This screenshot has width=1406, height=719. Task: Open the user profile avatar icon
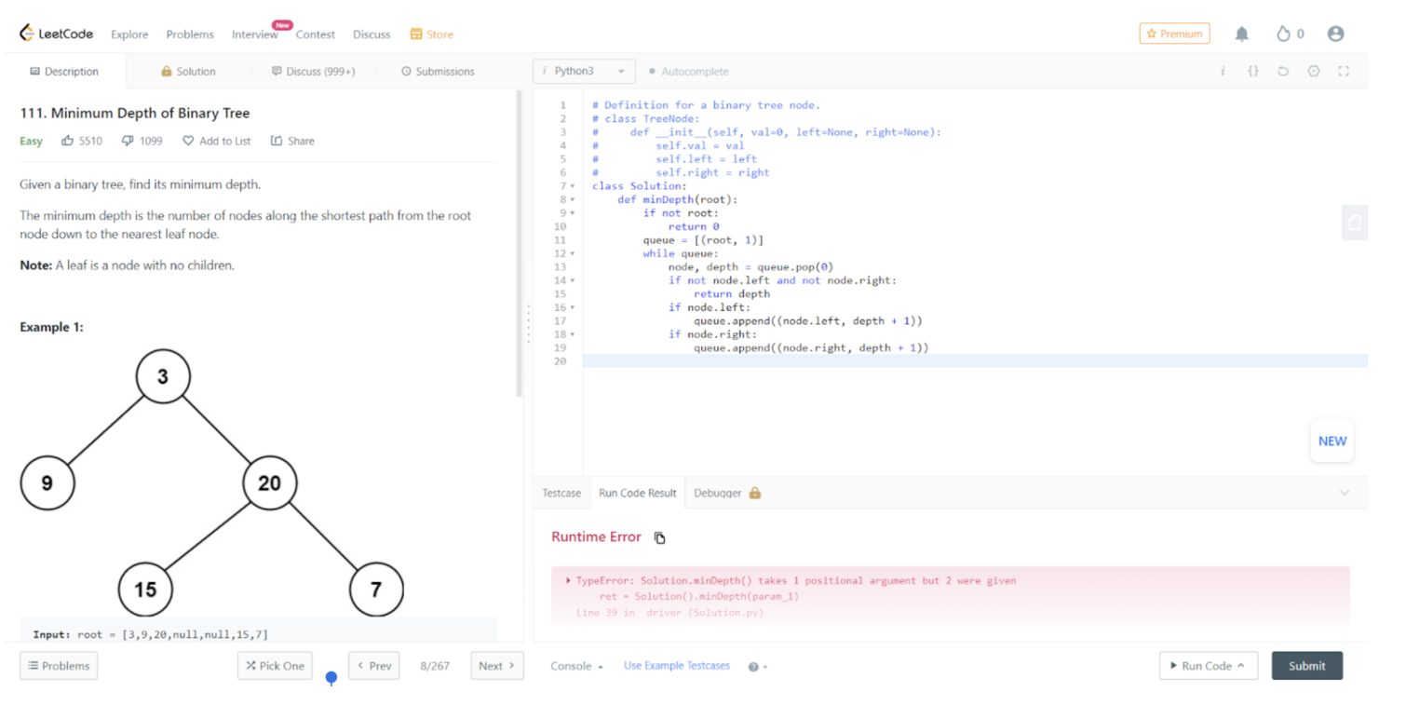click(1335, 34)
